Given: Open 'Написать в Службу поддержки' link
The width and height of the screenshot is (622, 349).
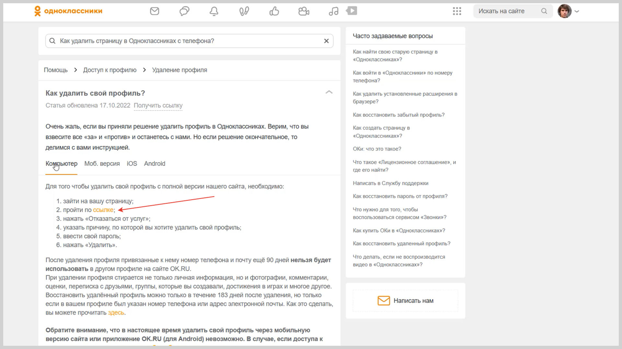Looking at the screenshot, I should pyautogui.click(x=391, y=183).
